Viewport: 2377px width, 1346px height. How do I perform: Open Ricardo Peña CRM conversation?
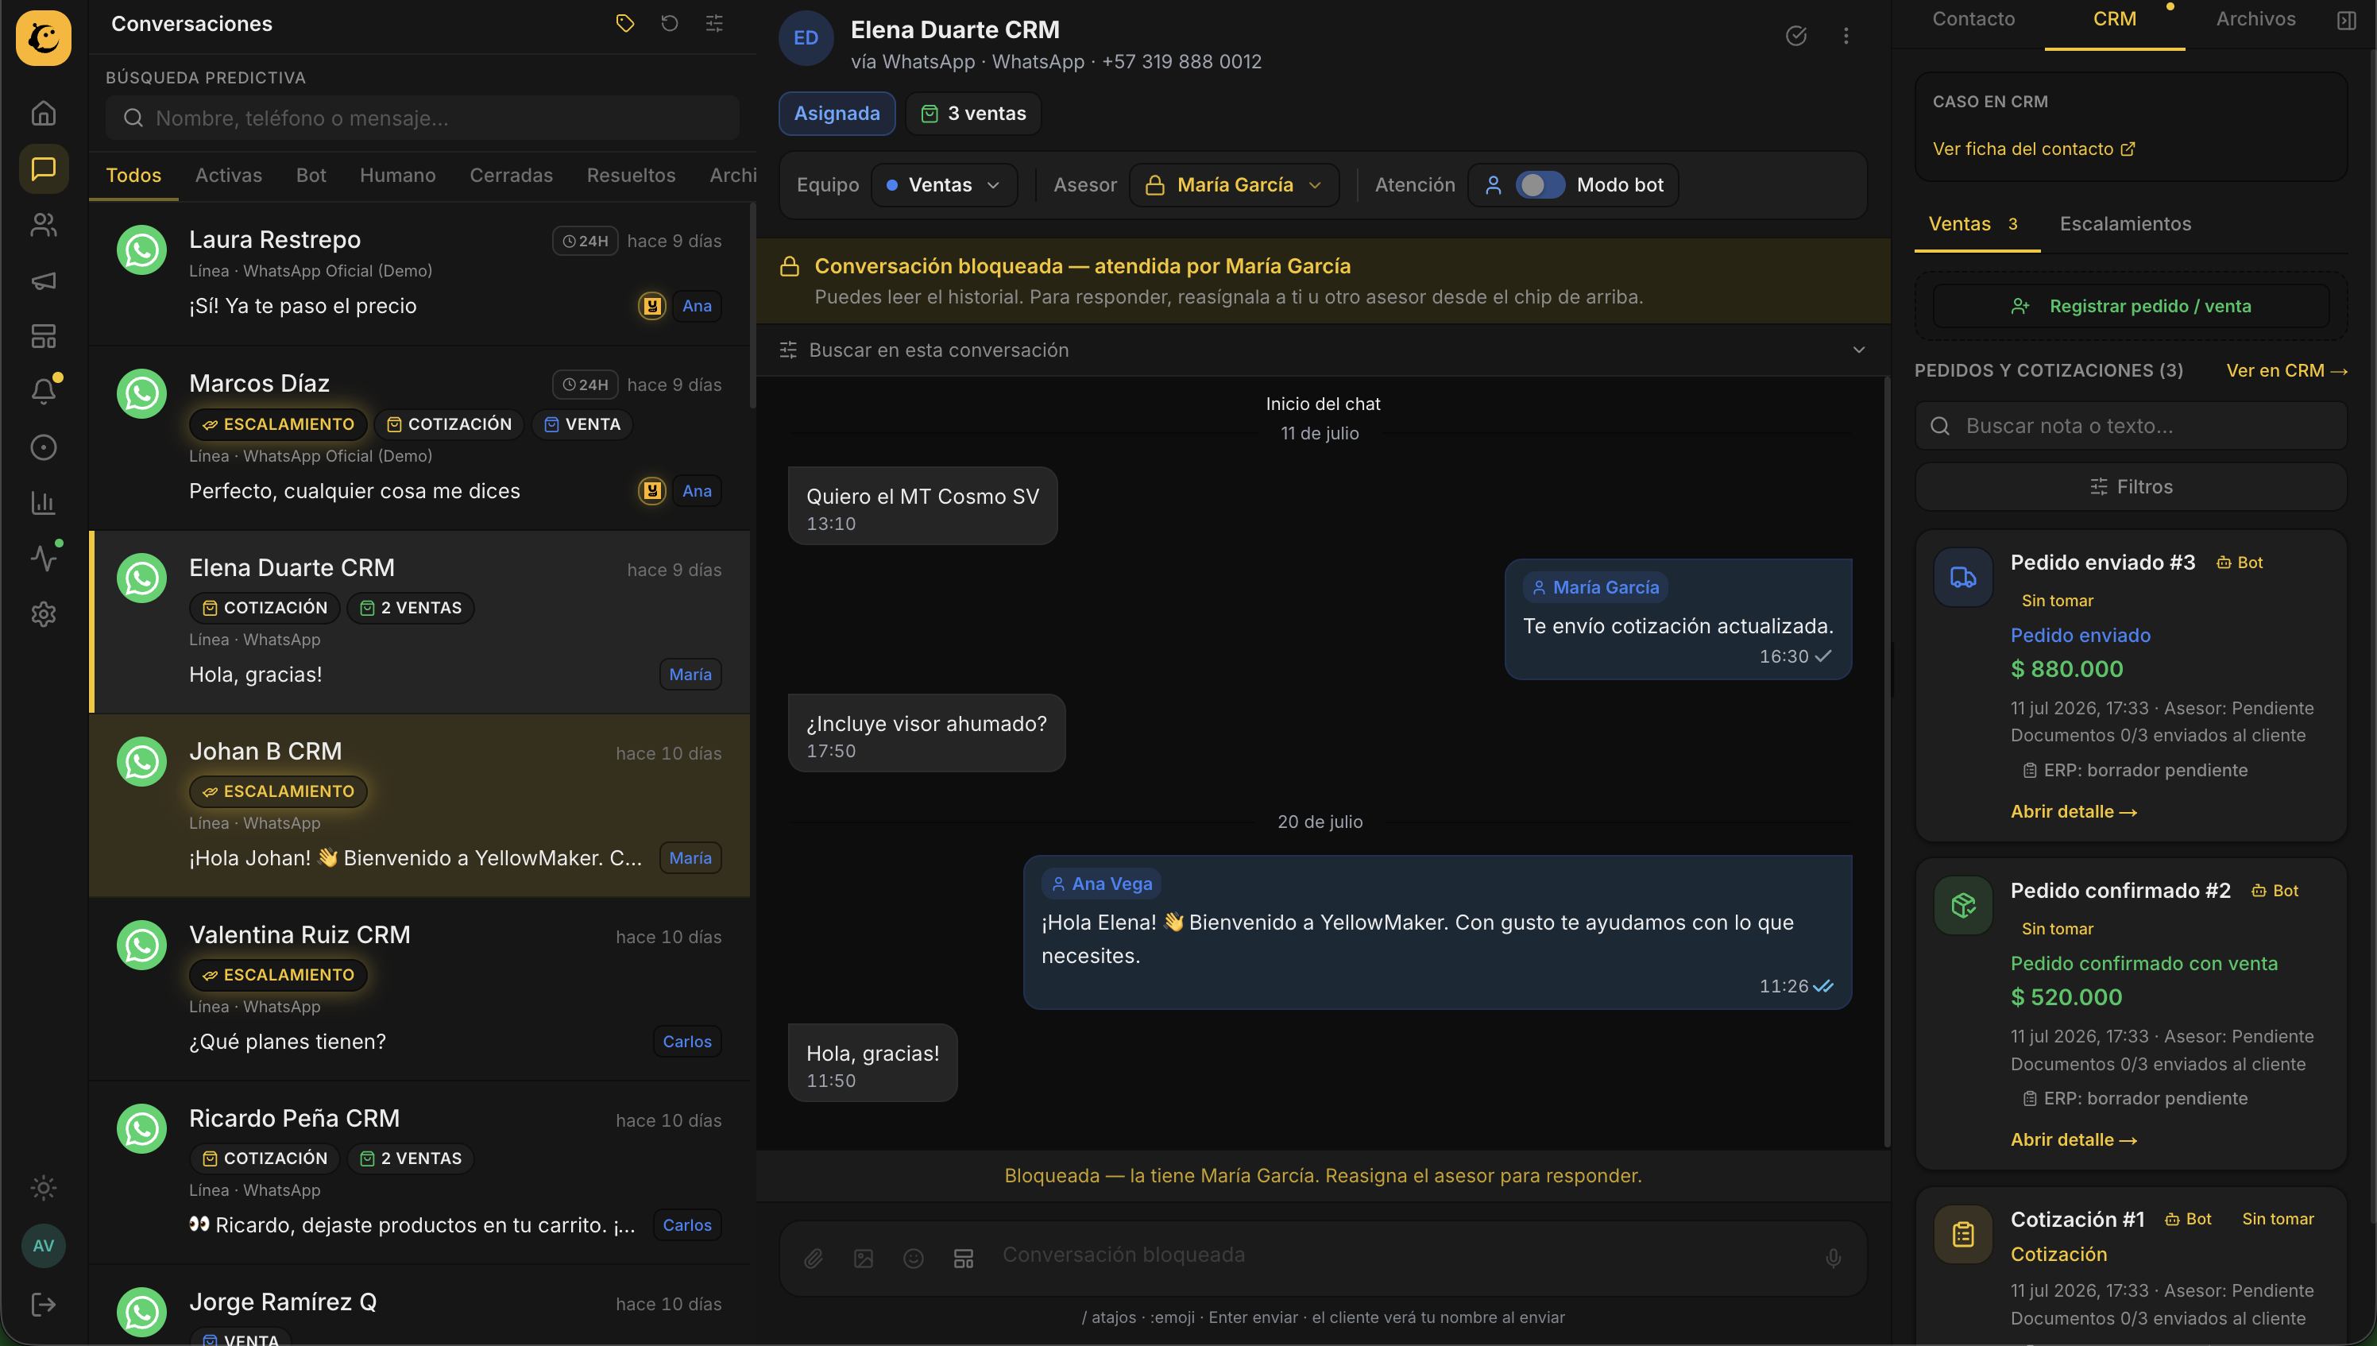tap(419, 1172)
